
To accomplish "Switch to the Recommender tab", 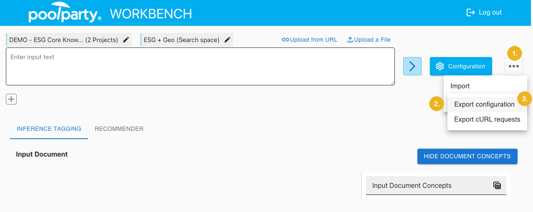I will [119, 129].
